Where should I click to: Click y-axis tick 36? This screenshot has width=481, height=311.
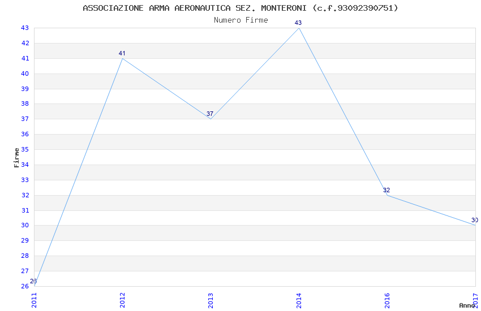pos(25,134)
